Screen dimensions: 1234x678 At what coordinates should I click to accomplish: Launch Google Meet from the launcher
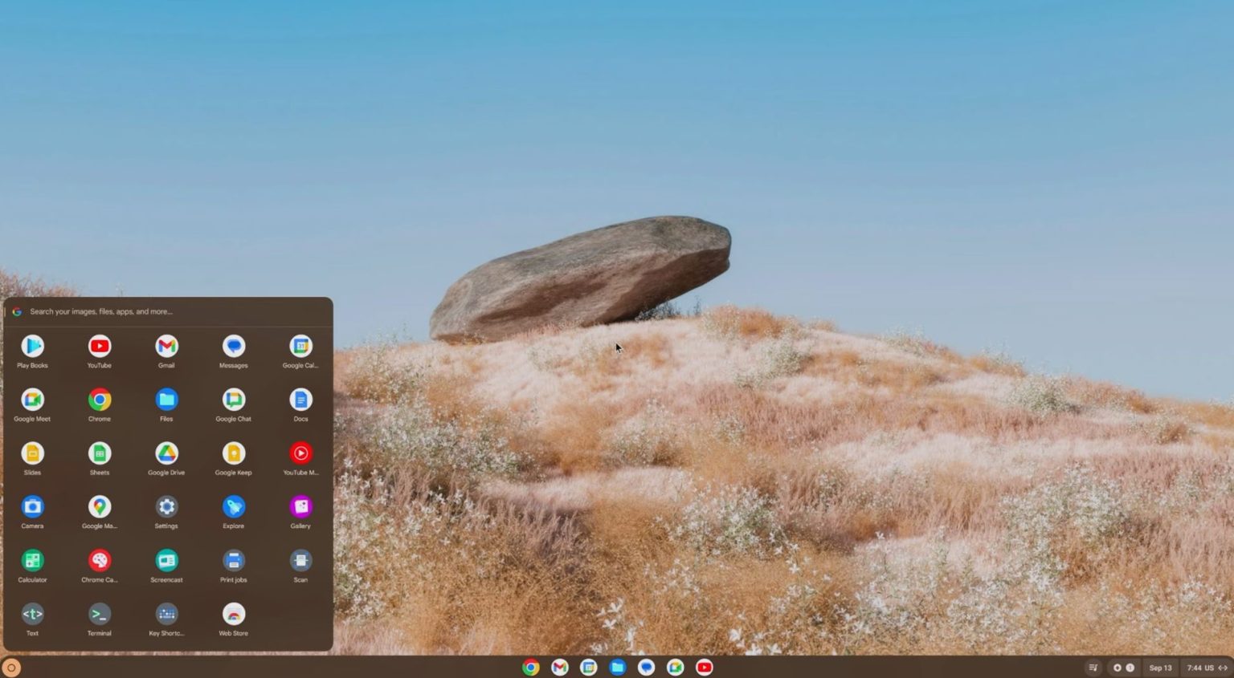tap(32, 399)
